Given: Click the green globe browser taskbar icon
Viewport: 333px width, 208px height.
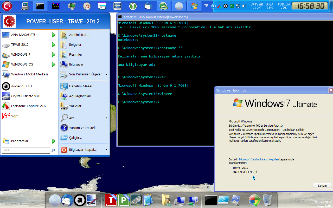Looking at the screenshot, I should tap(163, 6).
